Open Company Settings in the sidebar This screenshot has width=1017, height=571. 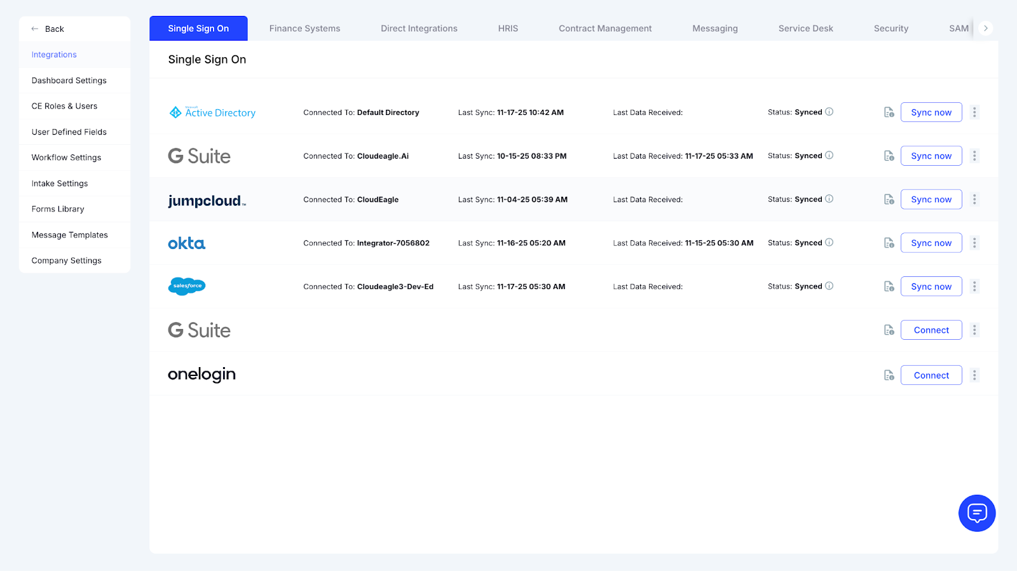click(75, 260)
